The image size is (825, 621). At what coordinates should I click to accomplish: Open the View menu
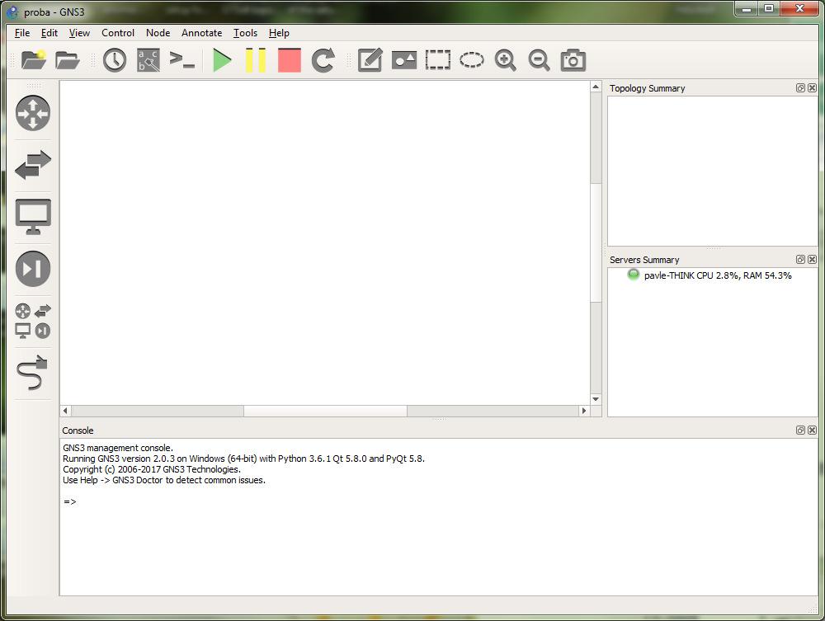(x=79, y=33)
